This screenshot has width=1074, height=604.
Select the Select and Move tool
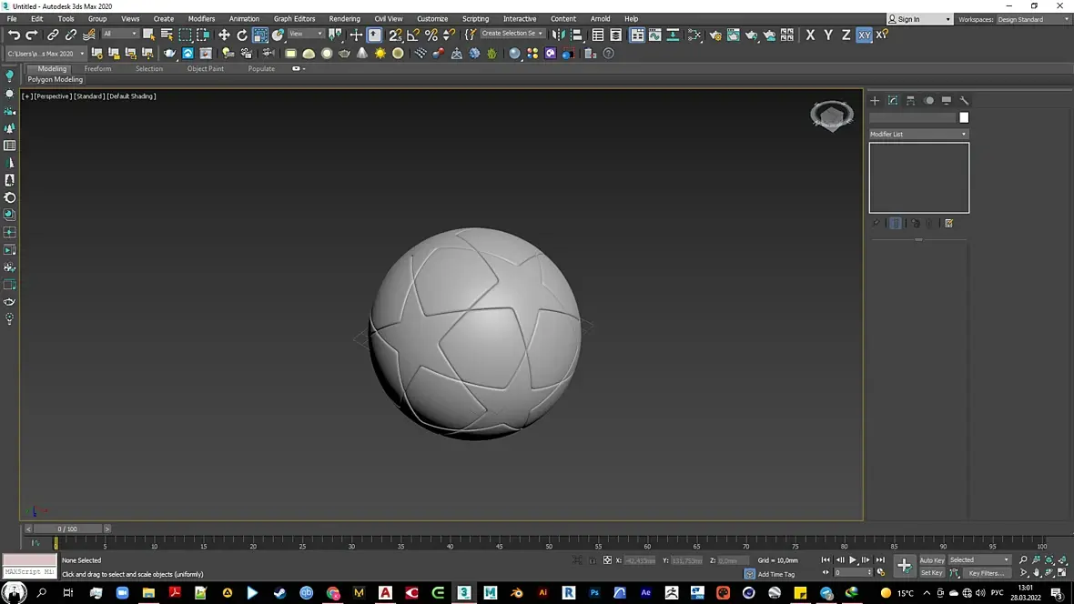pyautogui.click(x=224, y=35)
